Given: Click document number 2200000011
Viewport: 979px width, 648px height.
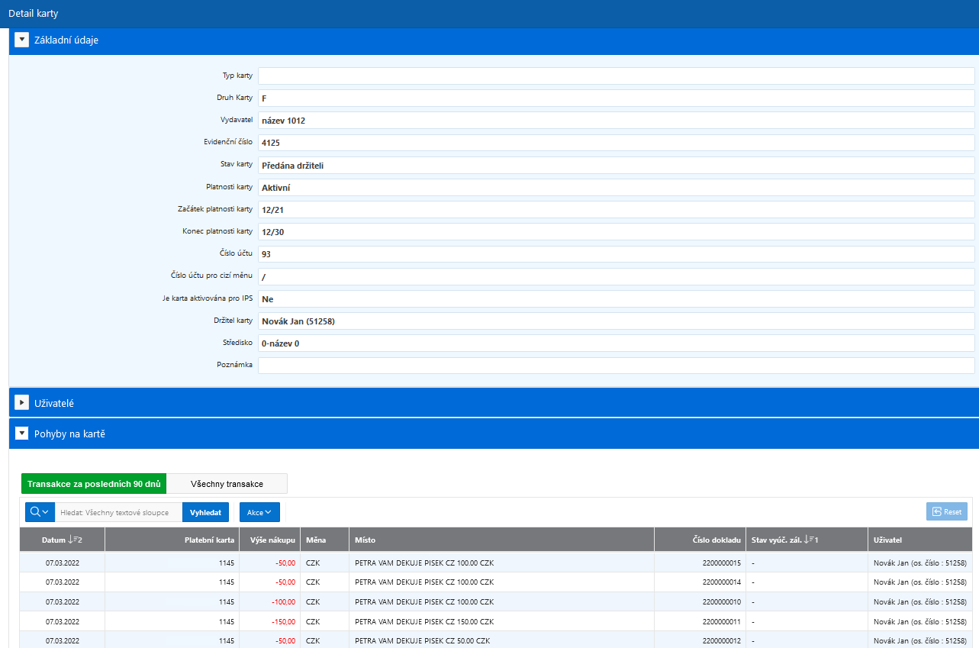Looking at the screenshot, I should pos(722,621).
